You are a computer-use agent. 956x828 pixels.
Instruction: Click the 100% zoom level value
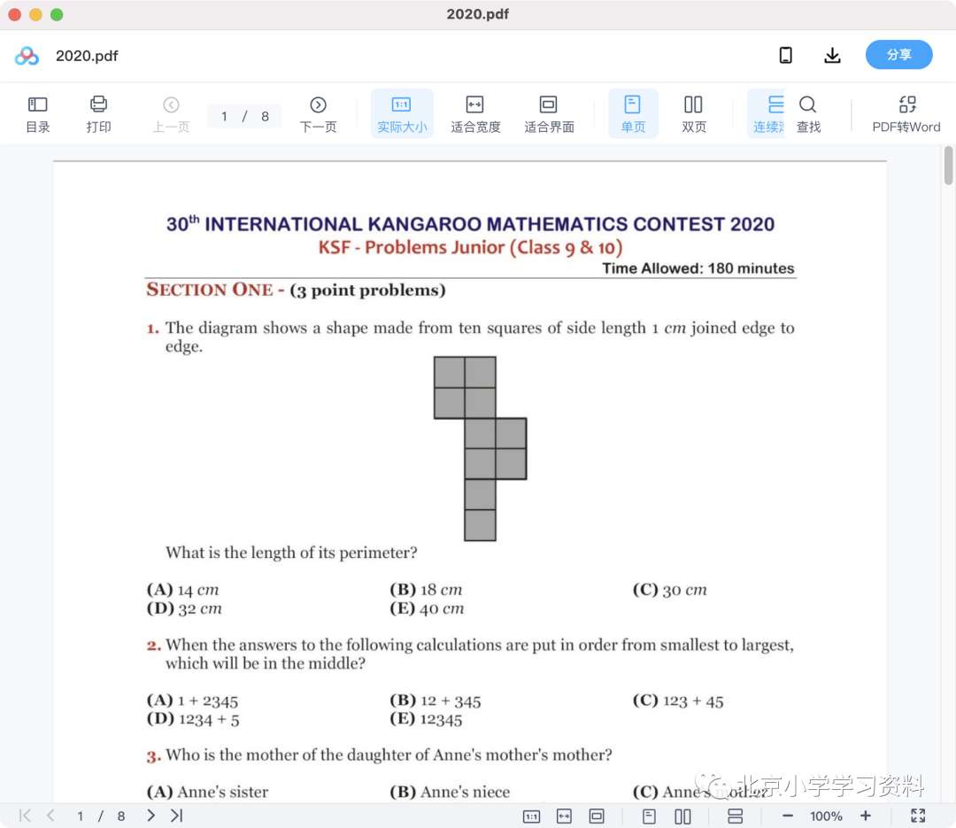pyautogui.click(x=826, y=816)
